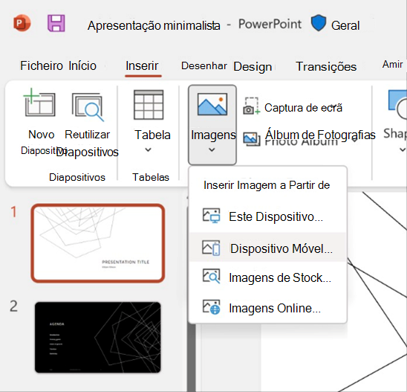407x392 pixels.
Task: Open Captura de ecrã label
Action: tap(303, 107)
